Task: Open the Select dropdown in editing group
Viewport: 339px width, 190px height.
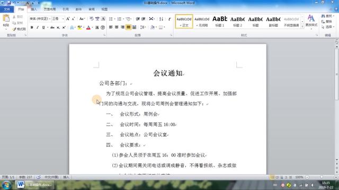Action: 328,27
